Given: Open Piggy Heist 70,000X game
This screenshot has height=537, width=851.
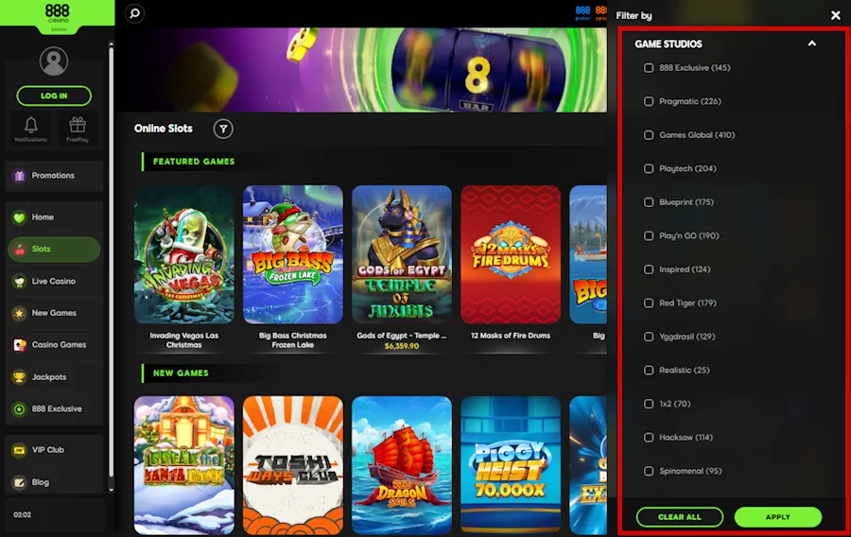Looking at the screenshot, I should coord(511,465).
